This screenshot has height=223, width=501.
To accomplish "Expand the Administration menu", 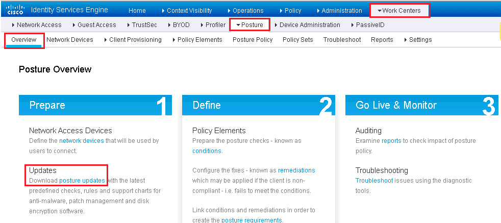I will [340, 11].
